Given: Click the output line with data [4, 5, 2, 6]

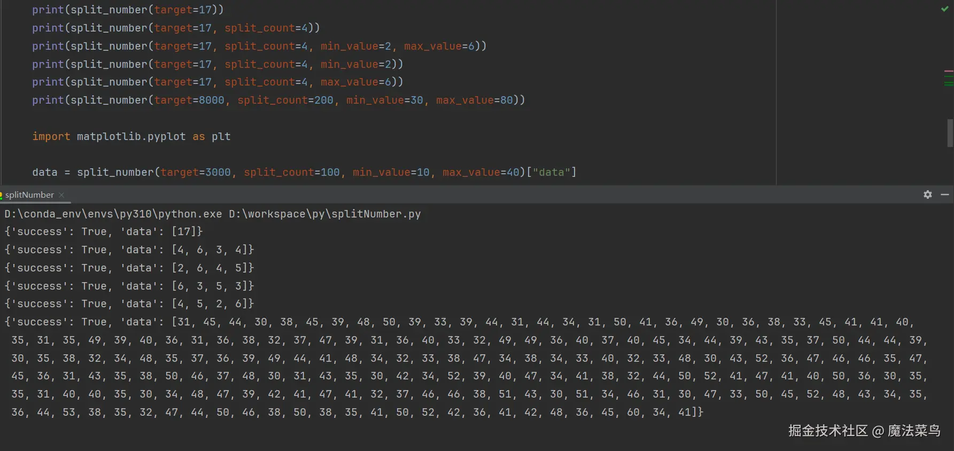Looking at the screenshot, I should (x=129, y=304).
